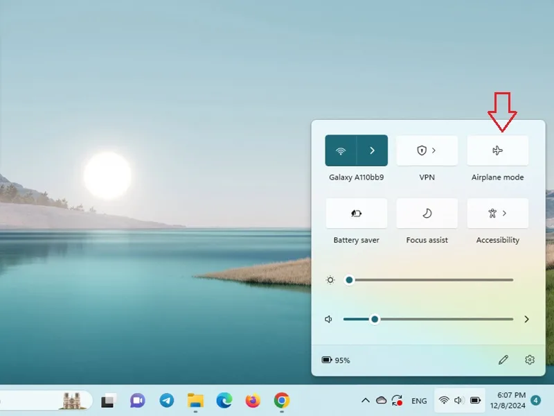Screen dimensions: 554x416
Task: Open Settings via gear icon
Action: coord(529,360)
